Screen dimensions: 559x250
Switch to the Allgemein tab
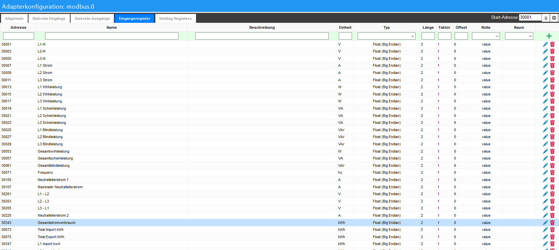pyautogui.click(x=14, y=18)
